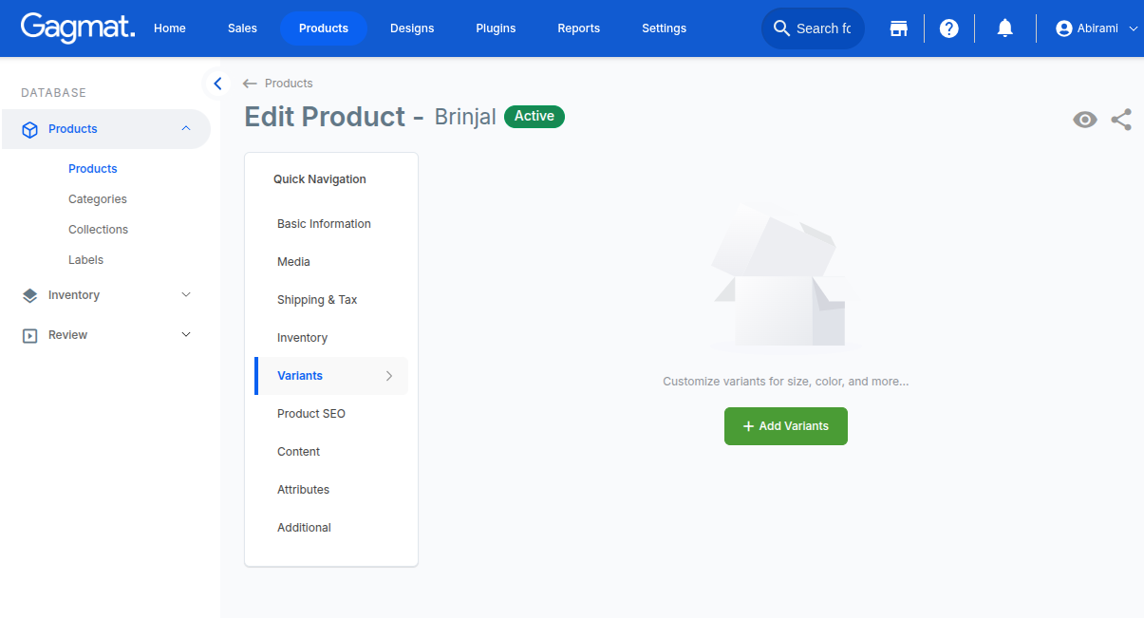Open the Reports menu
The image size is (1144, 618).
tap(579, 28)
